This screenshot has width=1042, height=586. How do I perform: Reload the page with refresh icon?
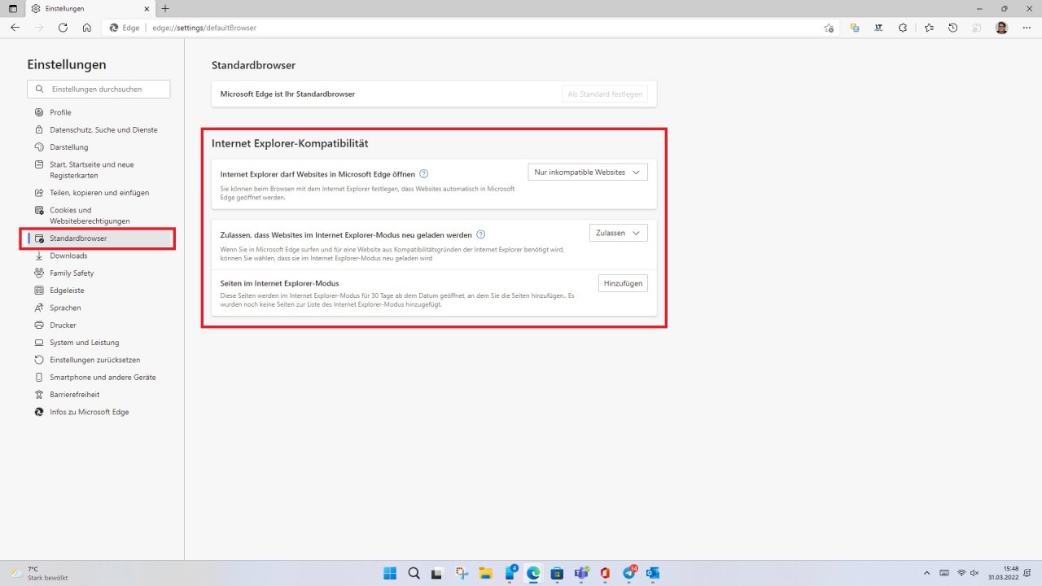pyautogui.click(x=63, y=28)
